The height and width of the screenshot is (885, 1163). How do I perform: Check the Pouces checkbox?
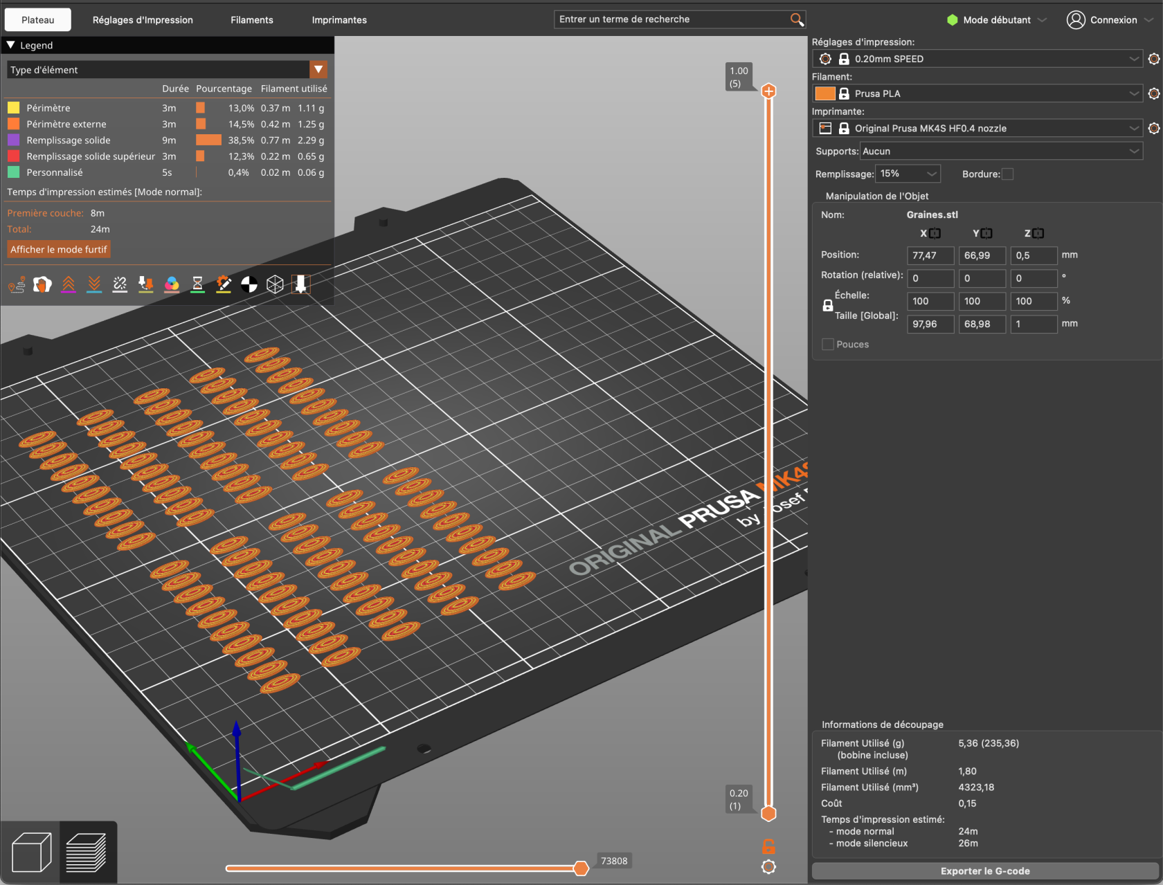[827, 344]
